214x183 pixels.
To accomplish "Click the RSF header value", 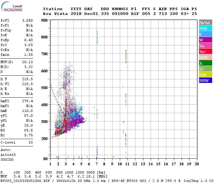I will [x=135, y=14].
